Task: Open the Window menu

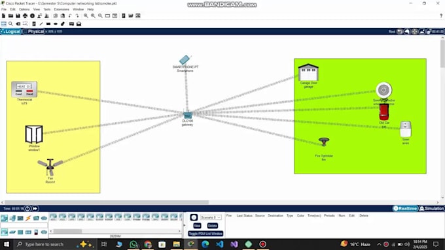Action: coord(79,9)
